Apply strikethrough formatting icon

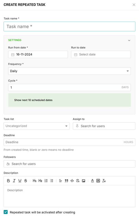coord(26,180)
